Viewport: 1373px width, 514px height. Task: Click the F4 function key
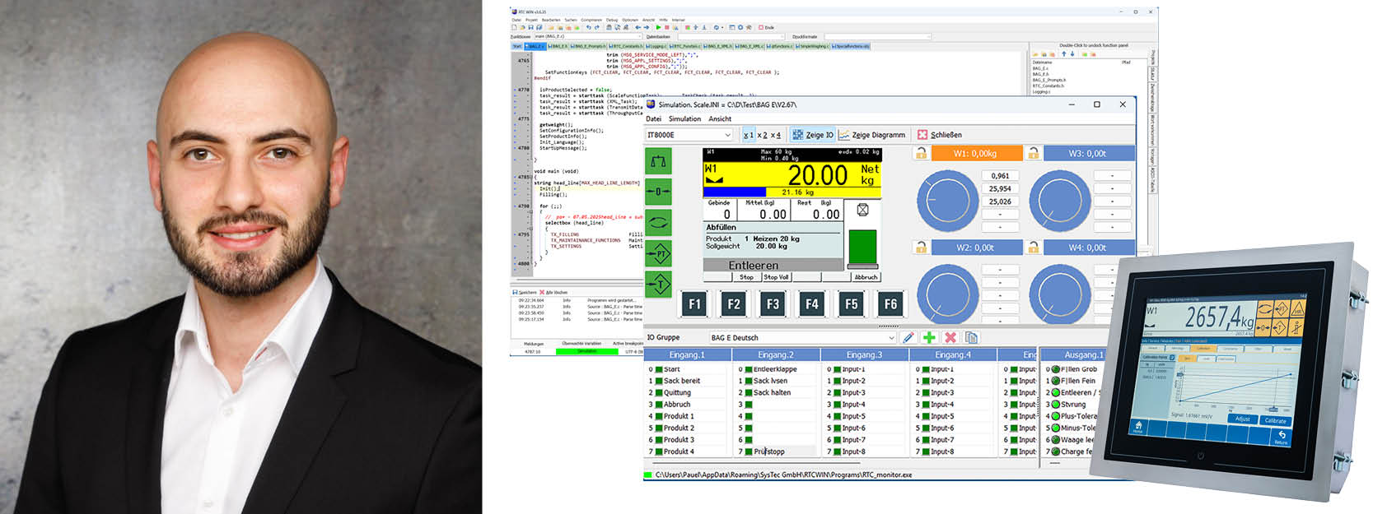812,304
